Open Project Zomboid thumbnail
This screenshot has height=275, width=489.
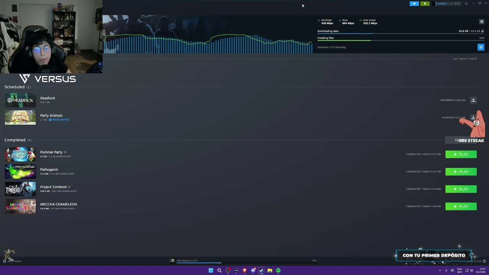[20, 189]
